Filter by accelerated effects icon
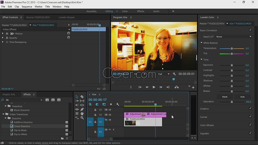Viewport: 258px width, 145px height. coord(47,100)
